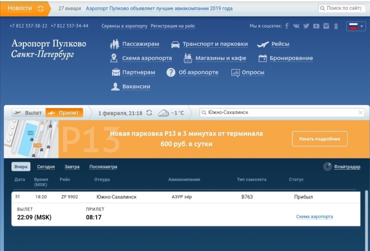Open Схема аэропорта map pin icon
Viewport: 370px width, 251px height.
tap(113, 58)
